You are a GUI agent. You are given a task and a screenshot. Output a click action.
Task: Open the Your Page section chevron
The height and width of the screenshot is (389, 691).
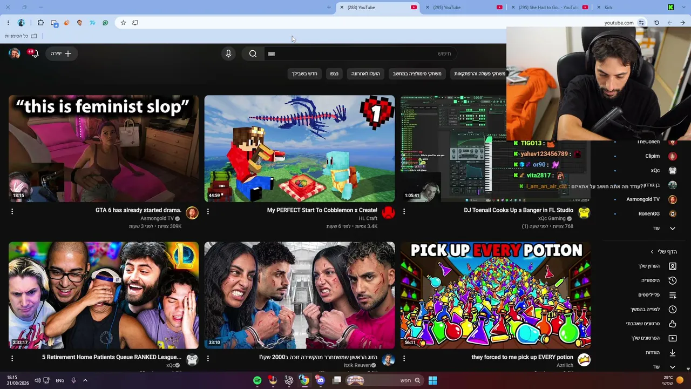[x=652, y=252]
